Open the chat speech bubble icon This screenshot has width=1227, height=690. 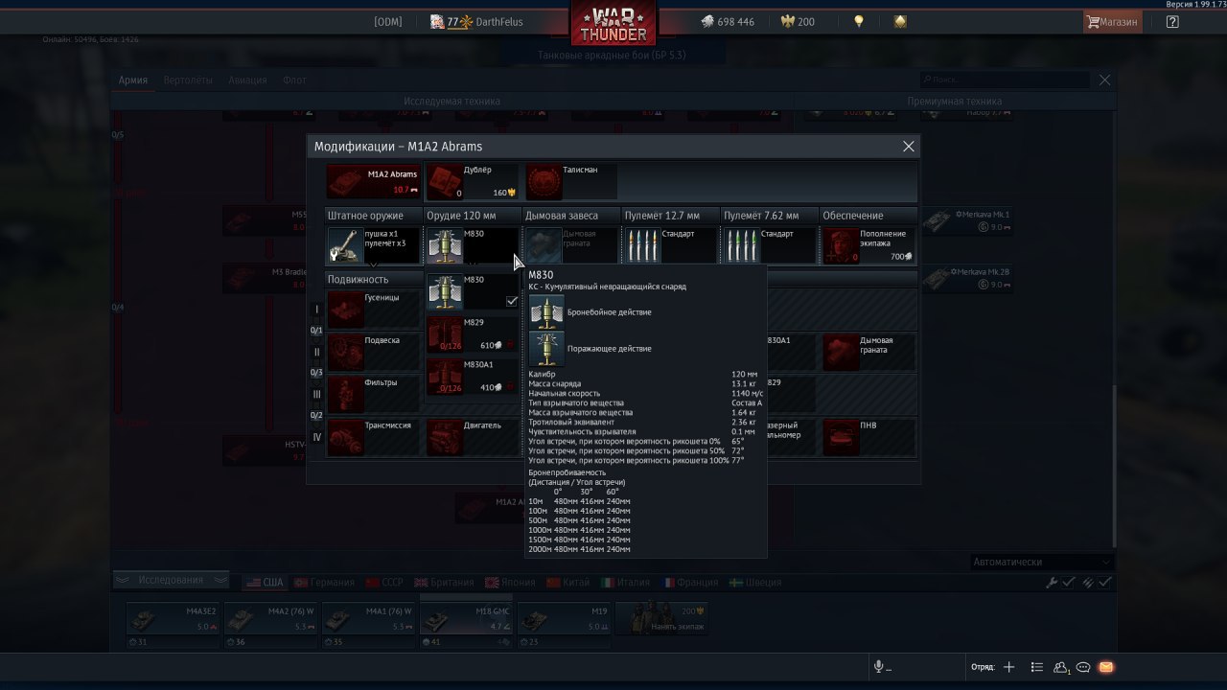(x=1083, y=667)
